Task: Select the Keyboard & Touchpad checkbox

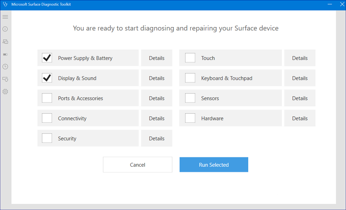Action: coord(190,78)
